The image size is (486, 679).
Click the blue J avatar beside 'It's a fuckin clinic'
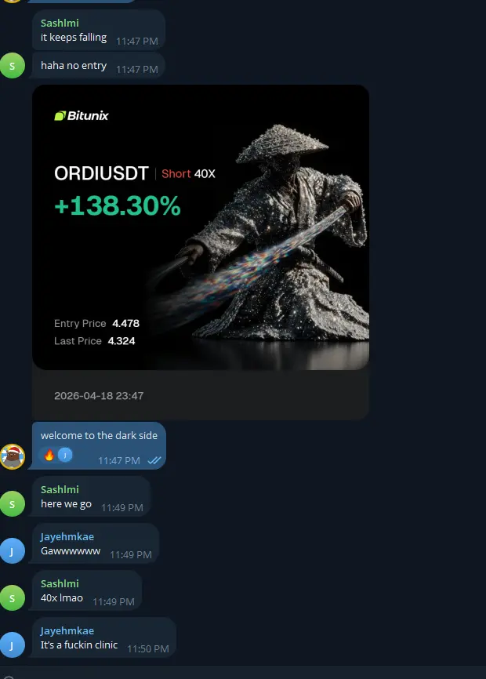click(x=12, y=645)
